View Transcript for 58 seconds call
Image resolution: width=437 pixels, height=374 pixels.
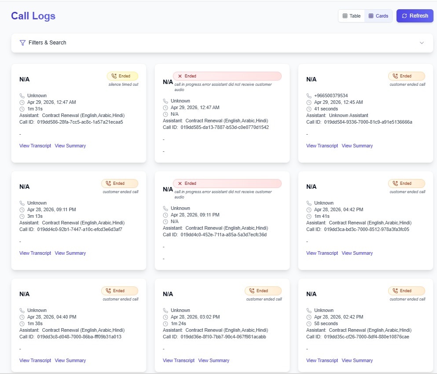(322, 360)
